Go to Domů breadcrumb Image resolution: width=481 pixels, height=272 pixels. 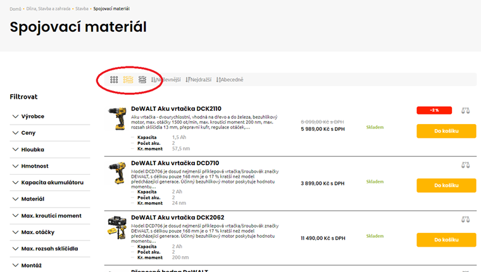coord(15,9)
